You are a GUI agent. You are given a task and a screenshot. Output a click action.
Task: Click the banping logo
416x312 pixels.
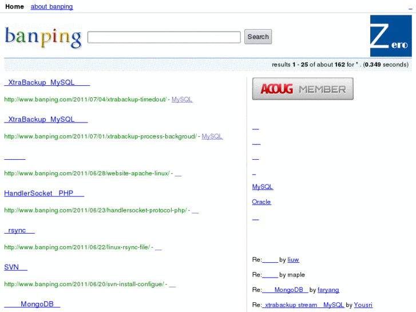(43, 37)
